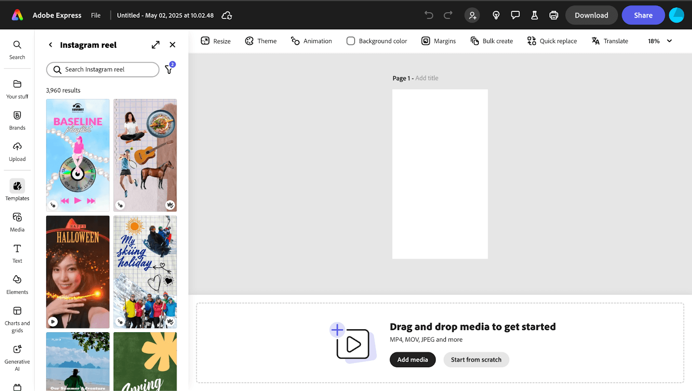Select the Templates sidebar panel
The width and height of the screenshot is (692, 391).
(17, 190)
